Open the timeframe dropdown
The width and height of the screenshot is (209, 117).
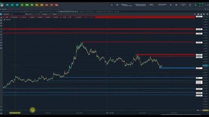[46, 14]
